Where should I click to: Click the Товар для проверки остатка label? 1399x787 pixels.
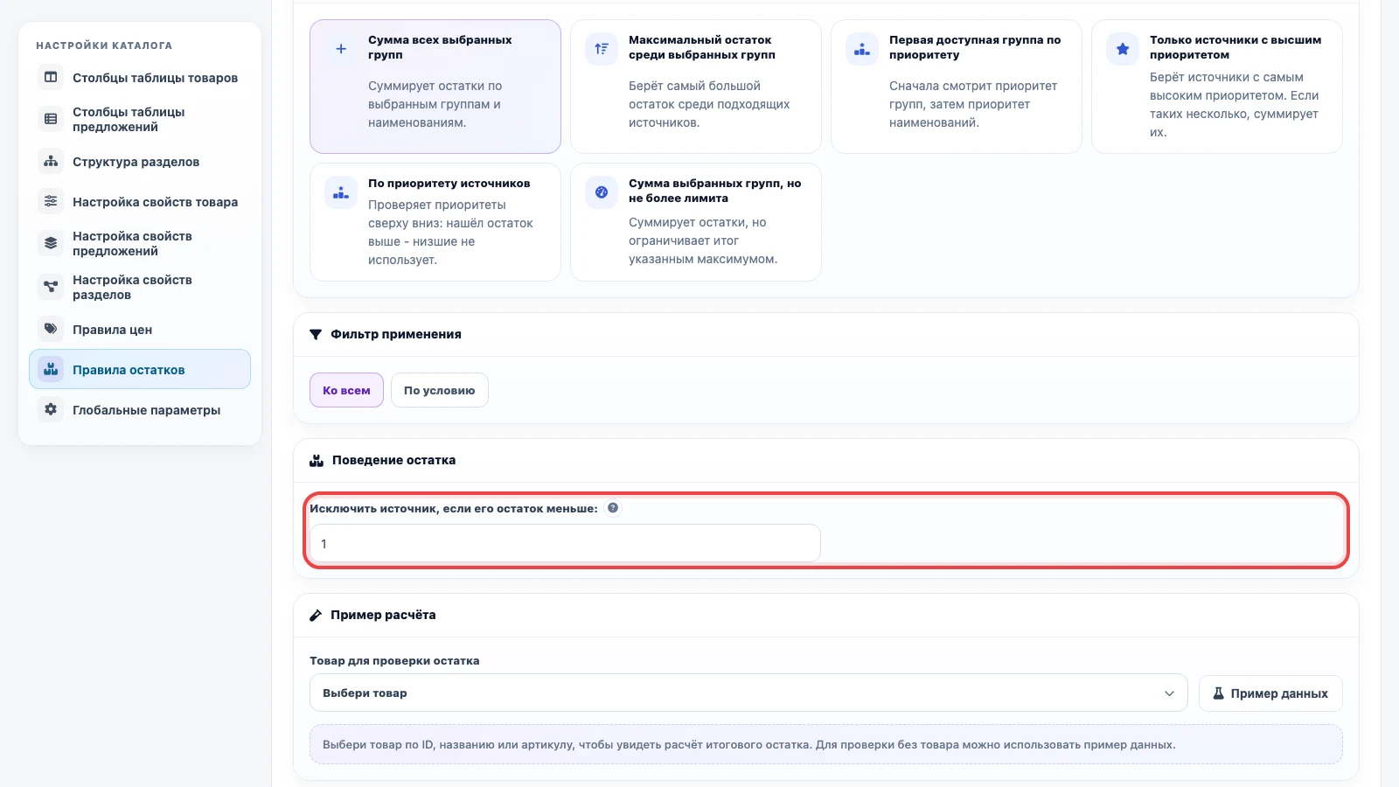[394, 661]
